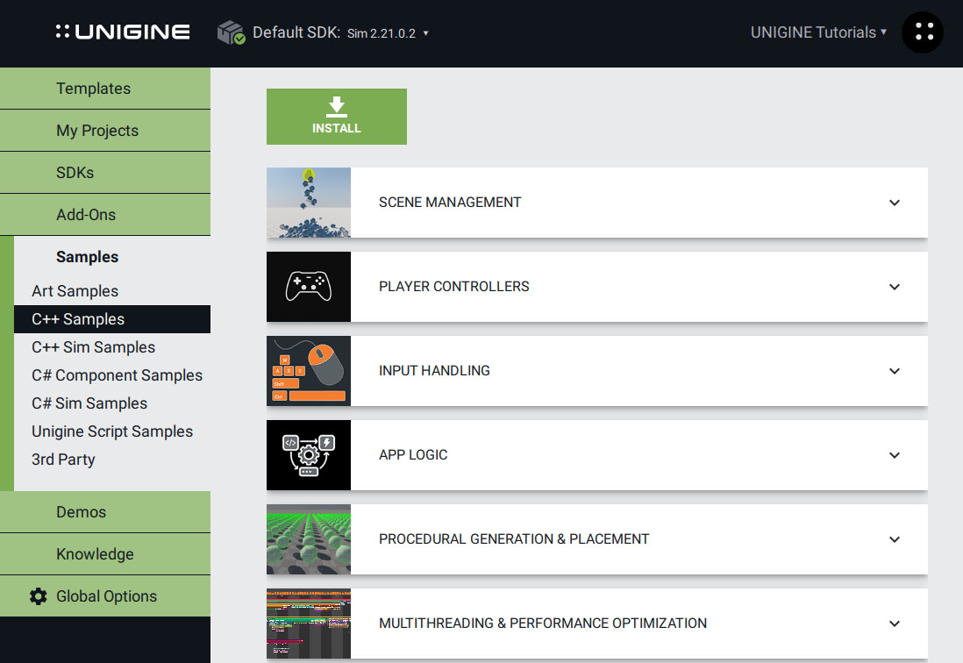Open C# Sim Samples
This screenshot has height=663, width=963.
[89, 403]
